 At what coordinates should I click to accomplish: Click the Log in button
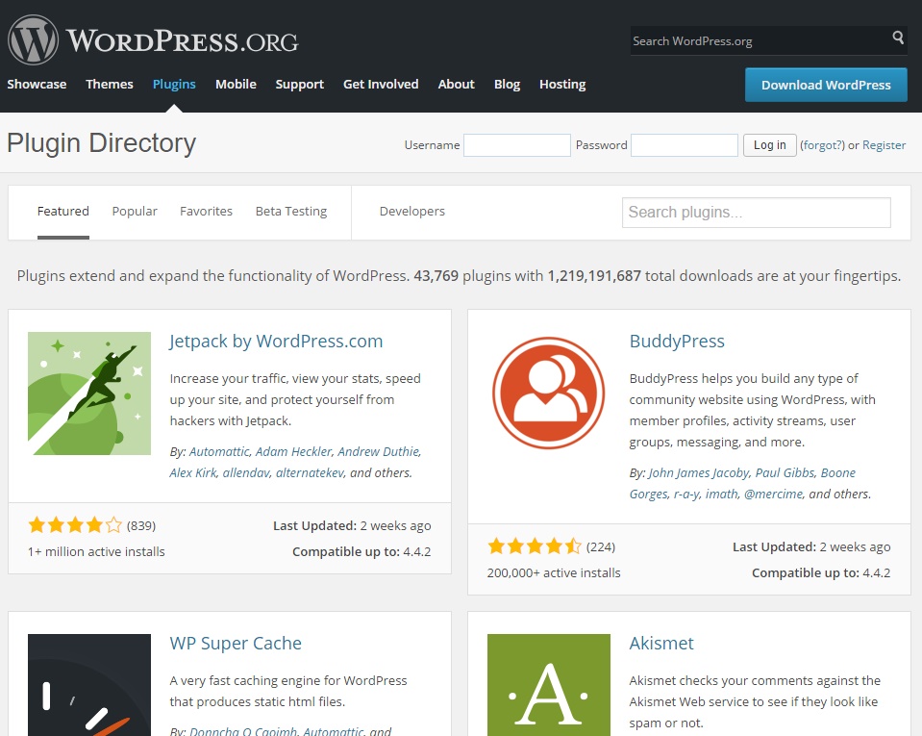point(770,144)
